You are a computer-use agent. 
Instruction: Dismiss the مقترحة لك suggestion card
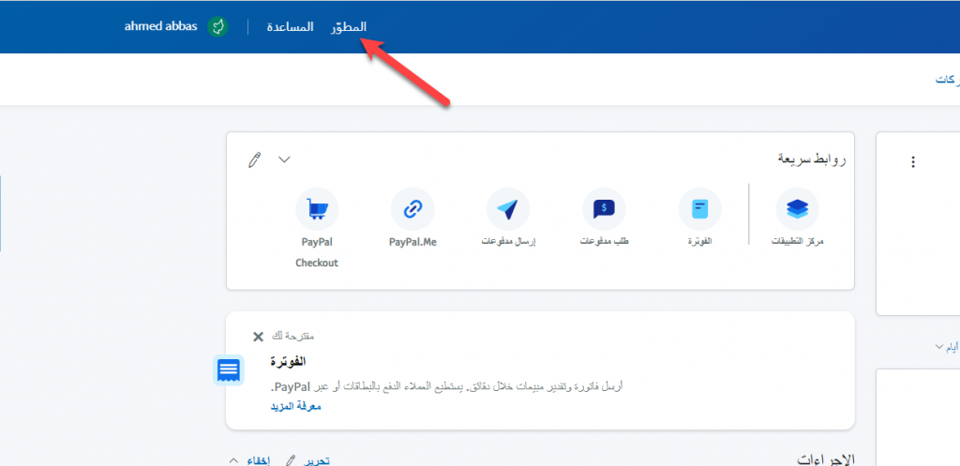click(x=259, y=337)
